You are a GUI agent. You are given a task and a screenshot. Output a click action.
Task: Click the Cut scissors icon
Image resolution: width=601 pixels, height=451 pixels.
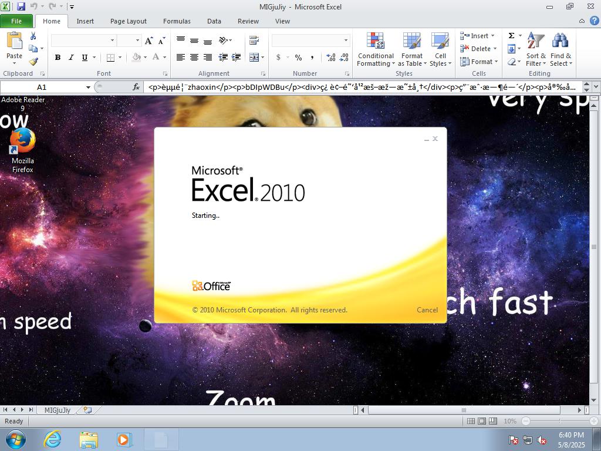coord(33,36)
